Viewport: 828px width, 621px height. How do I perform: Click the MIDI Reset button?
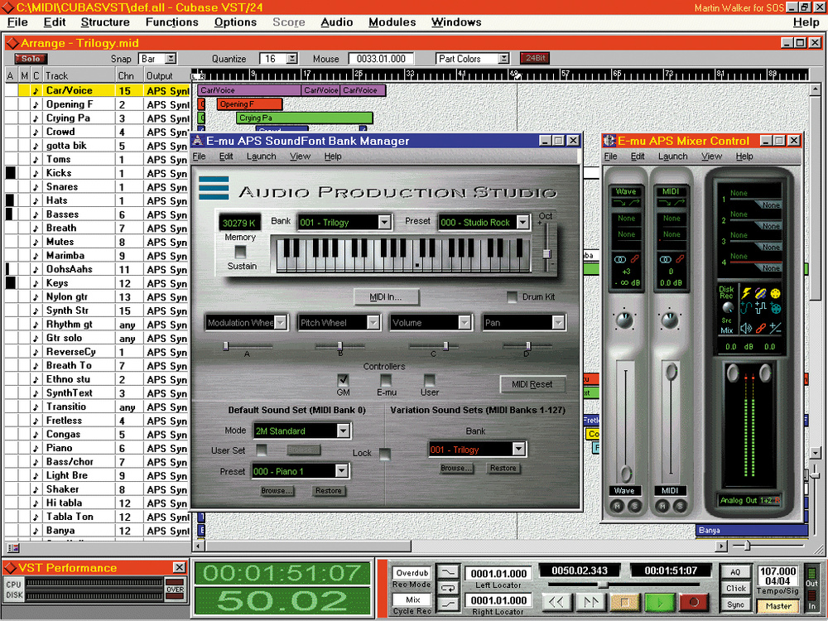[x=532, y=384]
